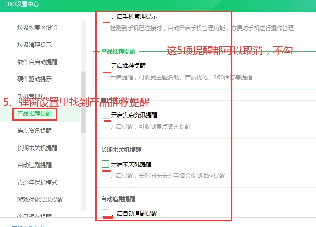Viewport: 316px width, 227px height.
Task: Toggle 开启自动追剧提醒 checkbox
Action: 105,213
